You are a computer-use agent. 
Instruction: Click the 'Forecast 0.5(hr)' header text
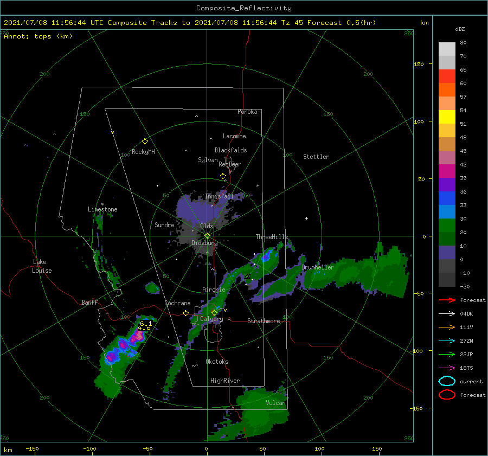tap(342, 23)
